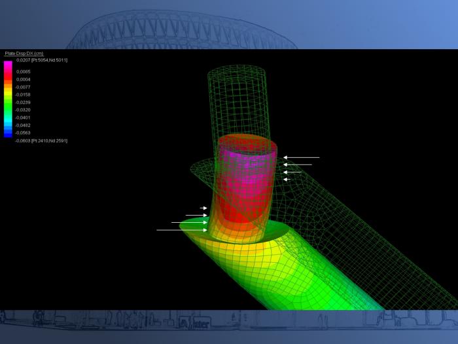Click the yellow-green shaded inclined pipe surface
The height and width of the screenshot is (344, 458).
click(x=288, y=275)
